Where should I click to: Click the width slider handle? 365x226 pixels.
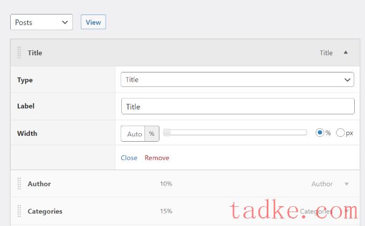pos(167,133)
